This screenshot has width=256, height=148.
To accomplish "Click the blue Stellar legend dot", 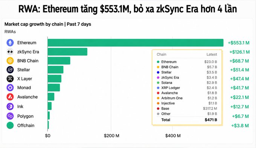I will 158,72.
